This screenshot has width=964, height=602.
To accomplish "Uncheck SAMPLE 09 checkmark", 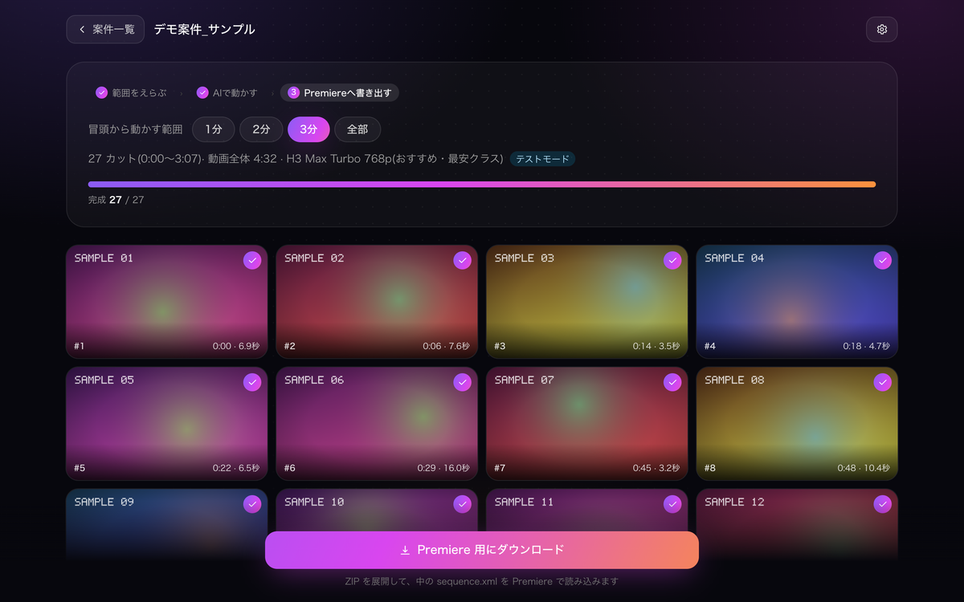I will (x=252, y=504).
